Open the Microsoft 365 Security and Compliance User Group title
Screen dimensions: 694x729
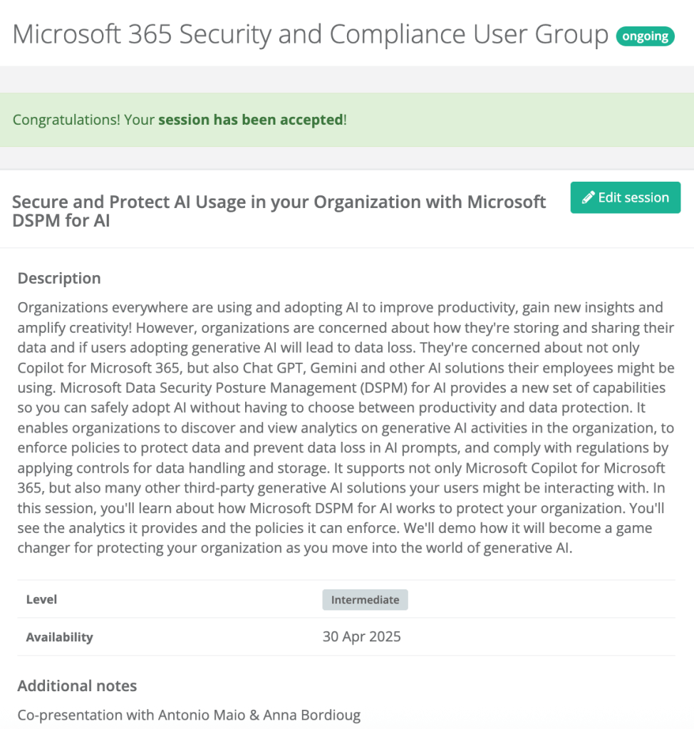pos(311,34)
